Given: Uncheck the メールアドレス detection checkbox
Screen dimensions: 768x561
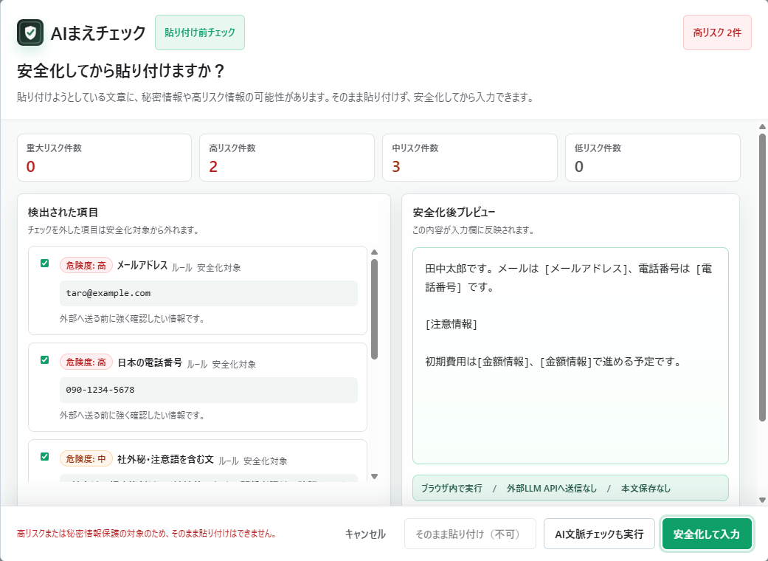Looking at the screenshot, I should pos(44,264).
